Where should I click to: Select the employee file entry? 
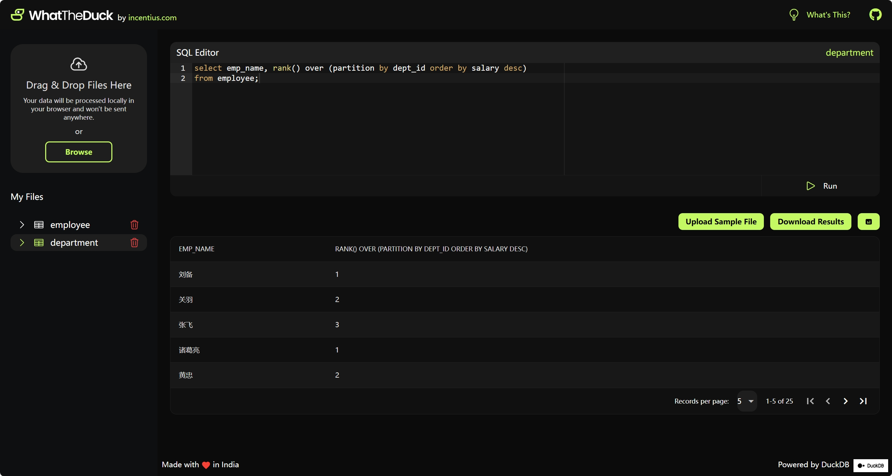[x=70, y=225]
